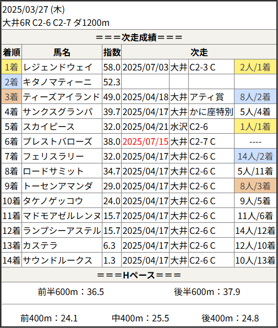Click the アティ賞 race name
The image size is (278, 328).
tap(206, 97)
